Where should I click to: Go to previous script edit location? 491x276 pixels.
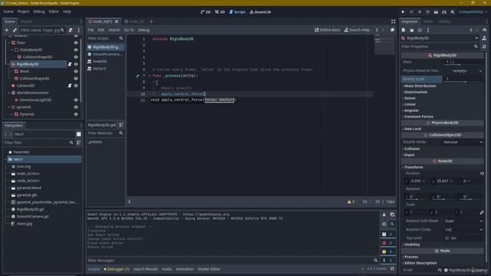coord(377,30)
